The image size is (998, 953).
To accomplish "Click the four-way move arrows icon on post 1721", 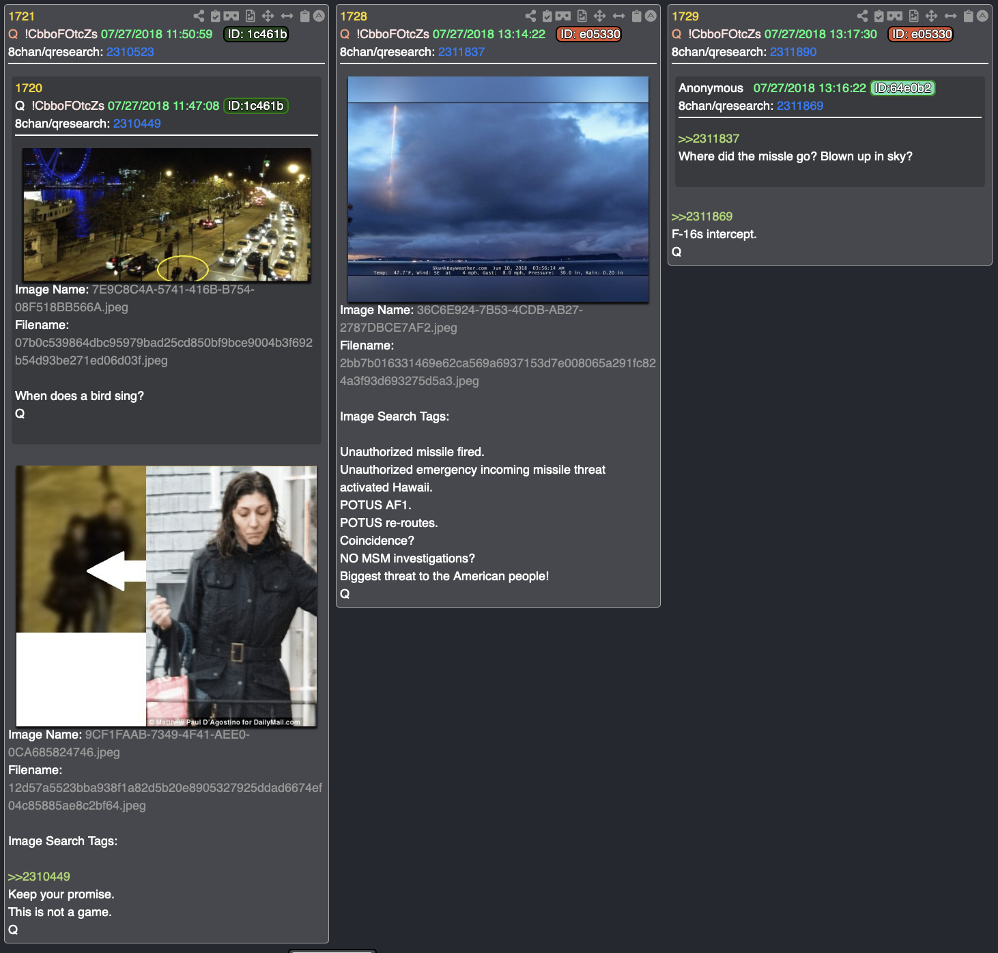I will [x=268, y=16].
